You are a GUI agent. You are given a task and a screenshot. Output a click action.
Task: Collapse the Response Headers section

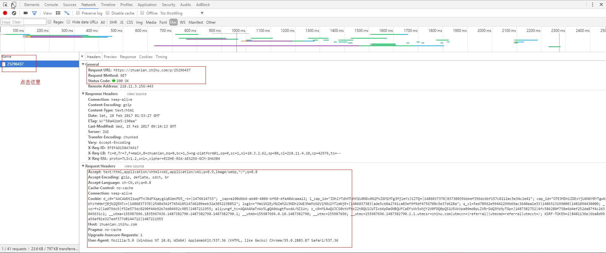[83, 93]
